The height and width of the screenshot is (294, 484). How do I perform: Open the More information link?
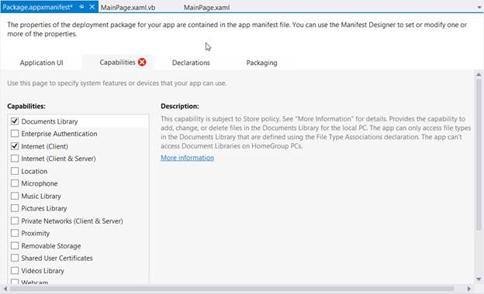point(188,158)
